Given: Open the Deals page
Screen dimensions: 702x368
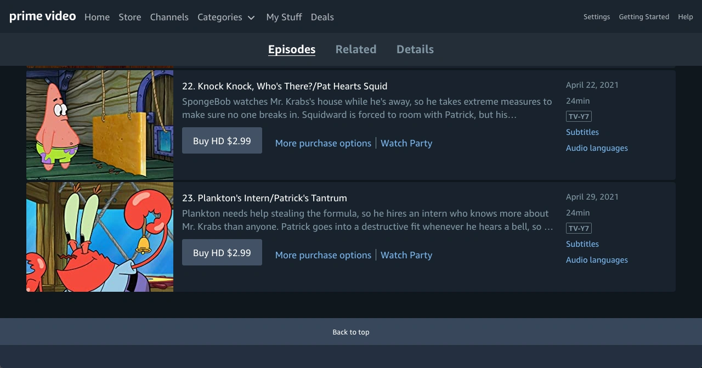Looking at the screenshot, I should tap(322, 17).
